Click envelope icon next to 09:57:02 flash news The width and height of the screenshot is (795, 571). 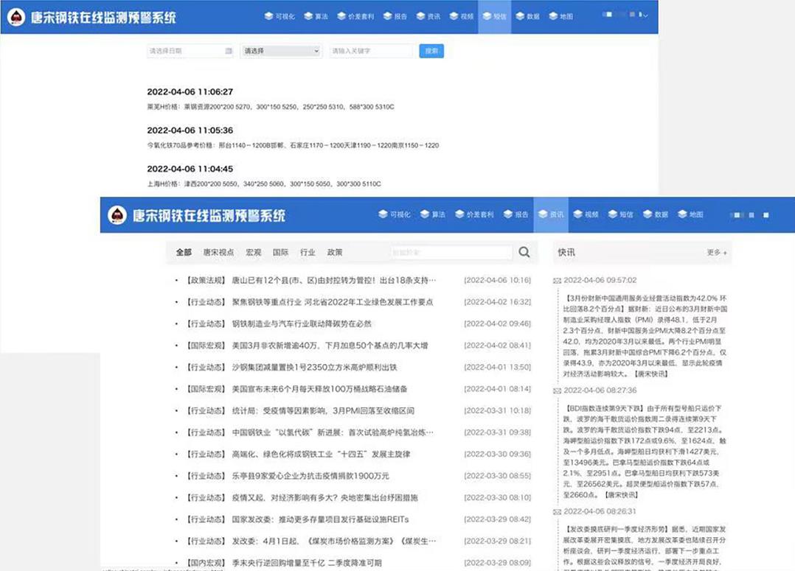click(558, 281)
